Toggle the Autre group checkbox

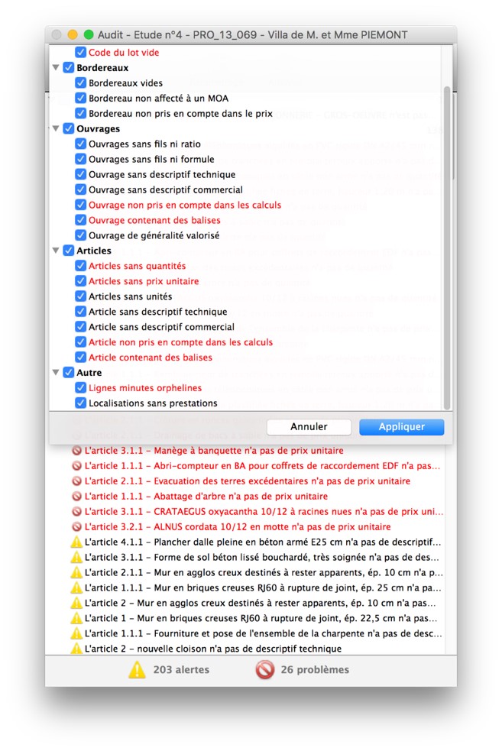[x=69, y=372]
